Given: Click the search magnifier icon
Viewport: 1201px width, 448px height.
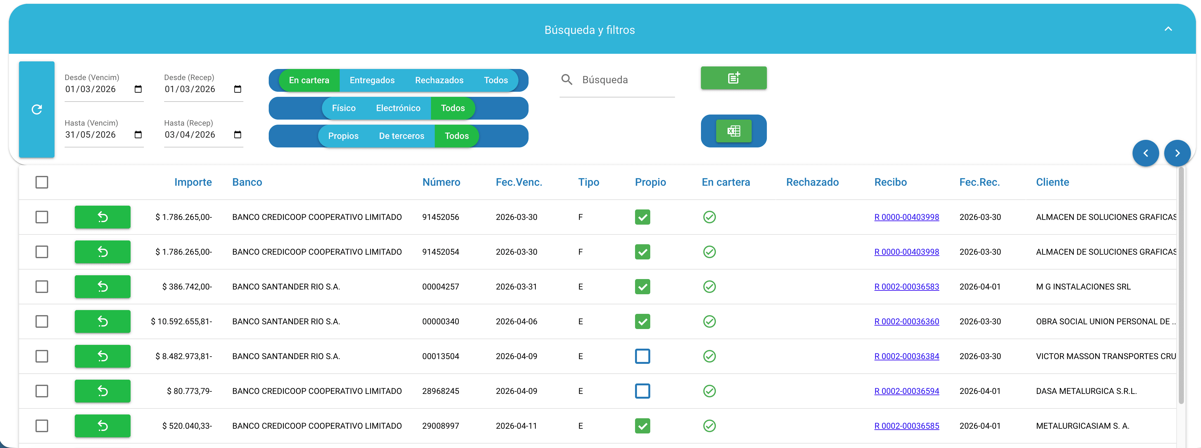Looking at the screenshot, I should click(567, 80).
